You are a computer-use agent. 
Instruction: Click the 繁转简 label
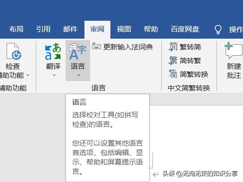[x=190, y=47]
